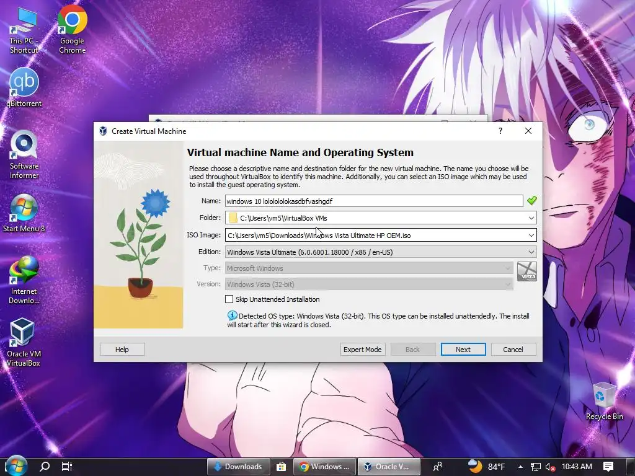Expand the Folder dropdown
Image resolution: width=635 pixels, height=476 pixels.
click(x=531, y=218)
